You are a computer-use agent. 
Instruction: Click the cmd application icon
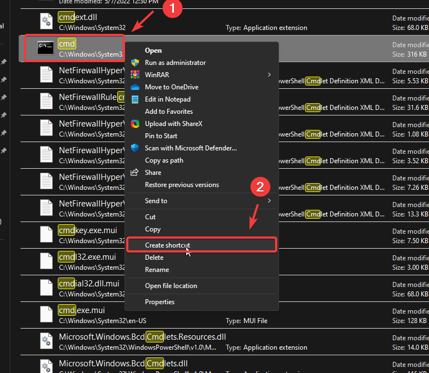click(x=46, y=48)
